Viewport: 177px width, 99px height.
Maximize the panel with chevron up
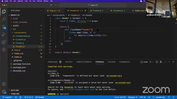click(x=169, y=62)
